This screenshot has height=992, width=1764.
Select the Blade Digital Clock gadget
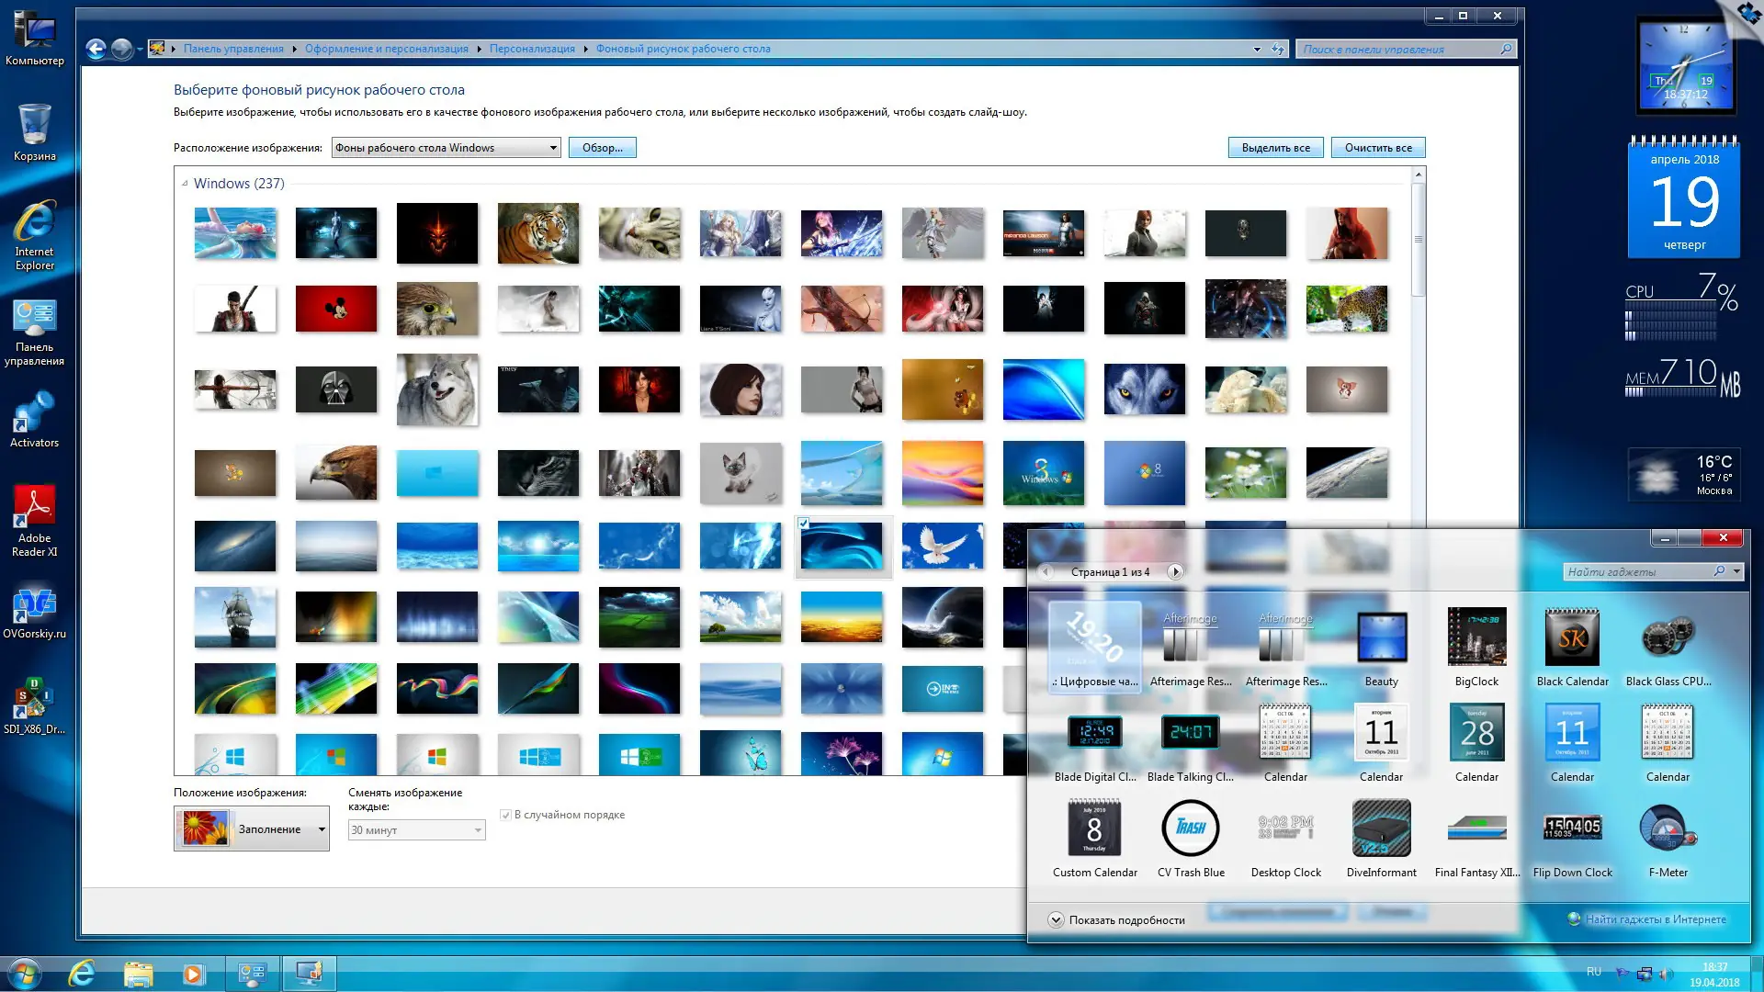[x=1094, y=733]
